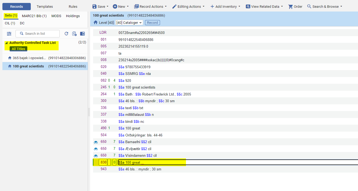Collapse Authority Controlled Task List triangle
Image resolution: width=358 pixels, height=191 pixels.
6,43
